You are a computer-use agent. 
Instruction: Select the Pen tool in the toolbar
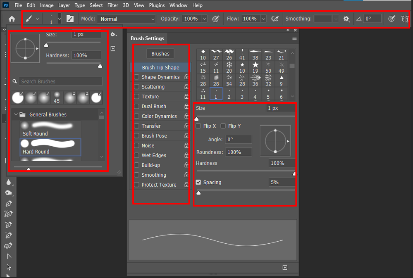[8, 203]
